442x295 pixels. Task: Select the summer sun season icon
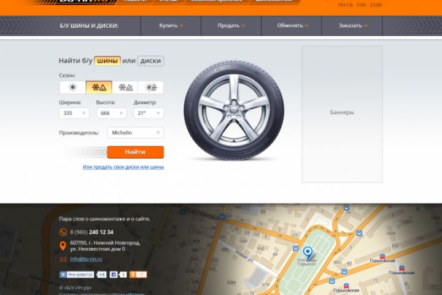coord(72,87)
